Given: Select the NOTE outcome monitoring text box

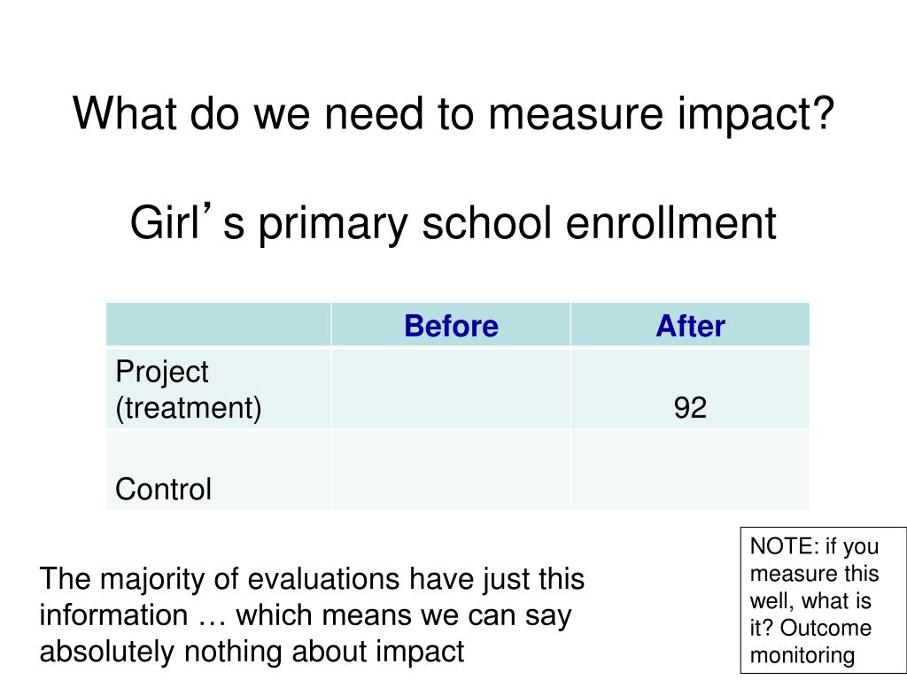Looking at the screenshot, I should (824, 600).
